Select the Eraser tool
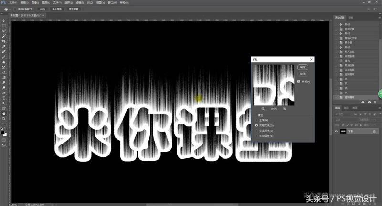382x206 pixels. 4,72
